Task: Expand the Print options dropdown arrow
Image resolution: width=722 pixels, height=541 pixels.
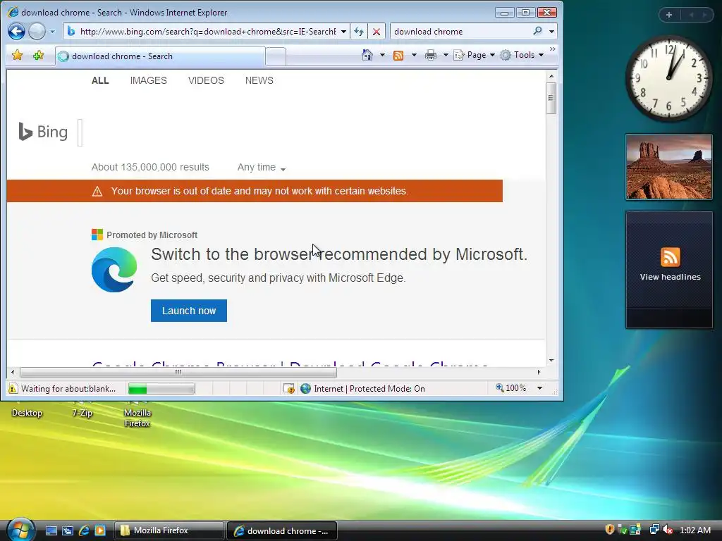Action: coord(446,55)
